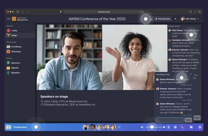The image size is (208, 136).
Task: Click the orange Attendees icon
Action: coord(8,51)
